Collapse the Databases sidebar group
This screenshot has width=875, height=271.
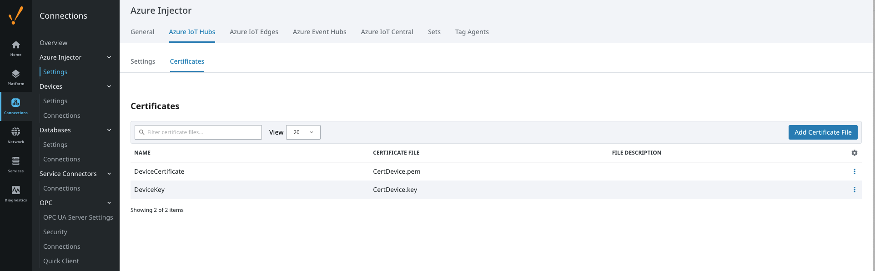point(109,130)
